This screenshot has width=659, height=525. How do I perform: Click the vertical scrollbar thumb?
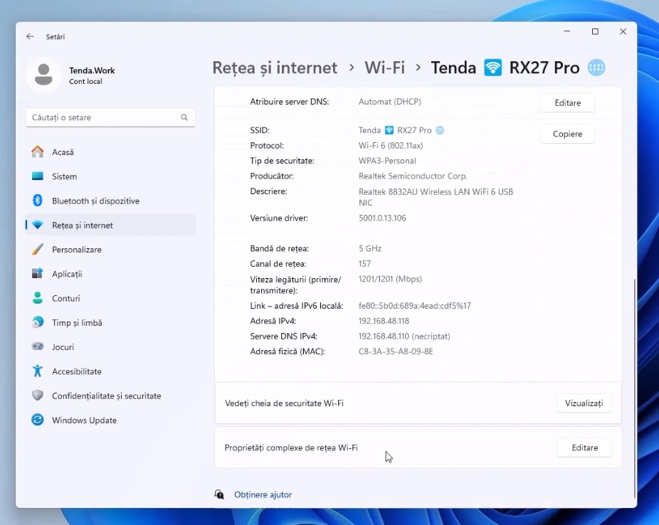pyautogui.click(x=634, y=388)
